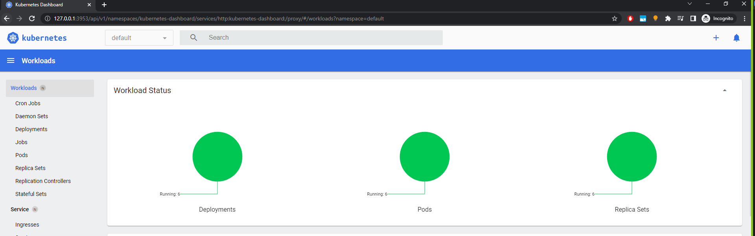The image size is (755, 236).
Task: Go back with browser back arrow
Action: click(x=7, y=18)
